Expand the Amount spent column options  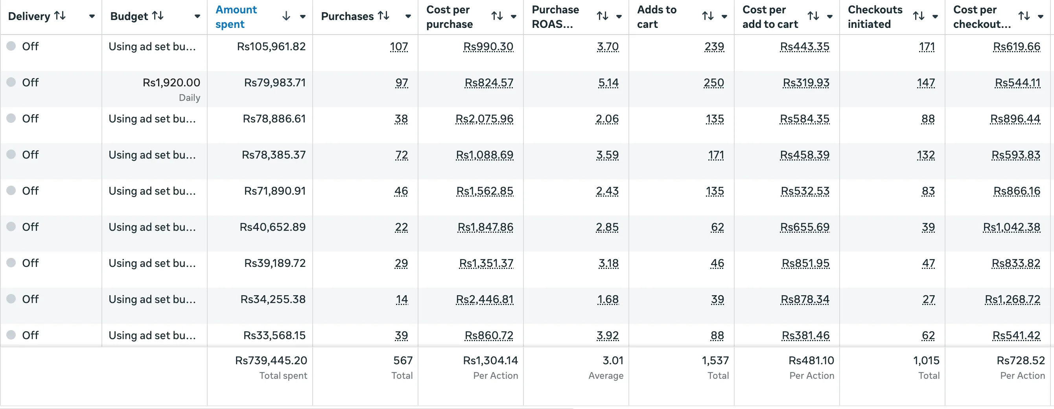(303, 16)
